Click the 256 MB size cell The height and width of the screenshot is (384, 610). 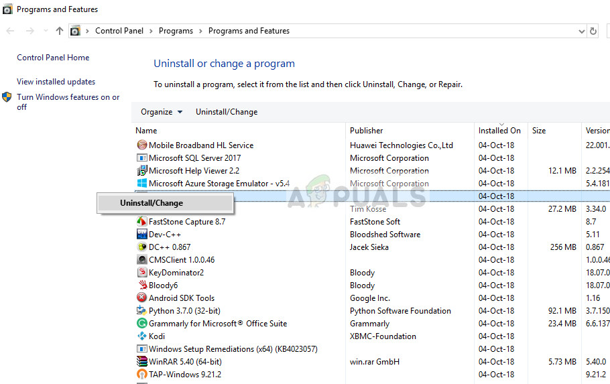tap(563, 247)
